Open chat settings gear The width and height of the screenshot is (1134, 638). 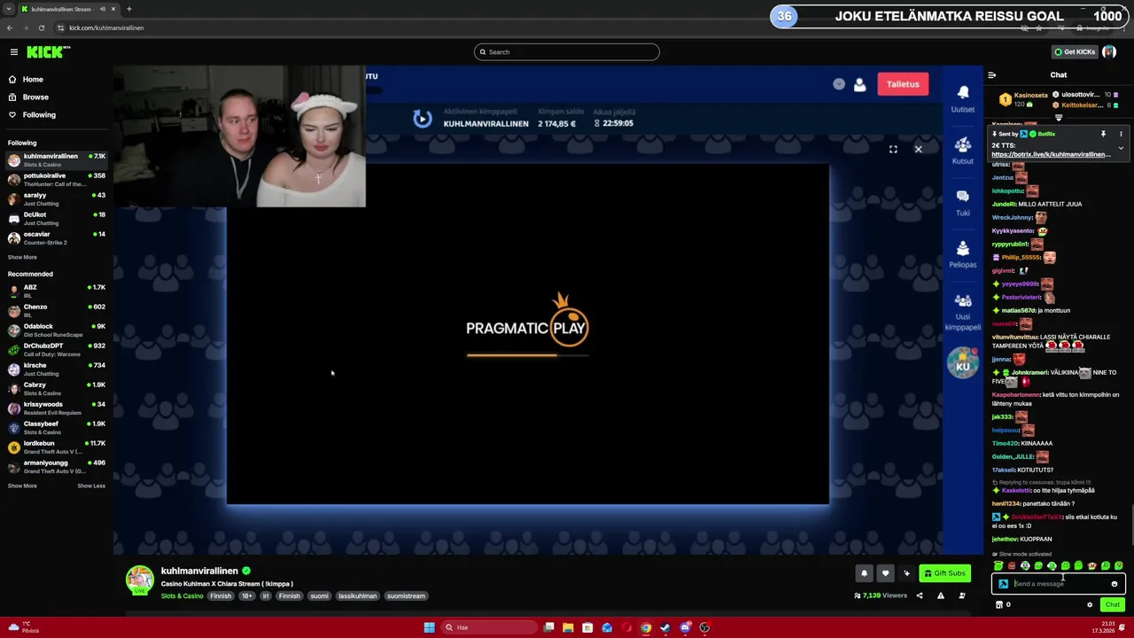tap(1090, 604)
